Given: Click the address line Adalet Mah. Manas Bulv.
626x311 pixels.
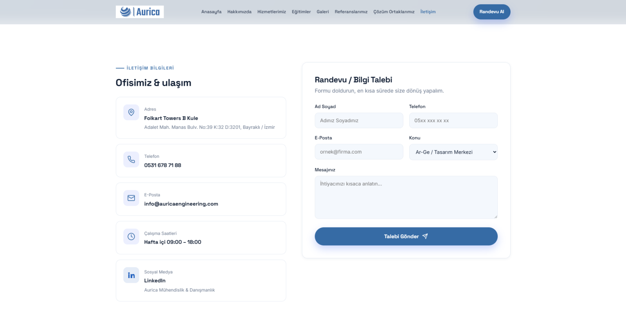Looking at the screenshot, I should pyautogui.click(x=210, y=127).
